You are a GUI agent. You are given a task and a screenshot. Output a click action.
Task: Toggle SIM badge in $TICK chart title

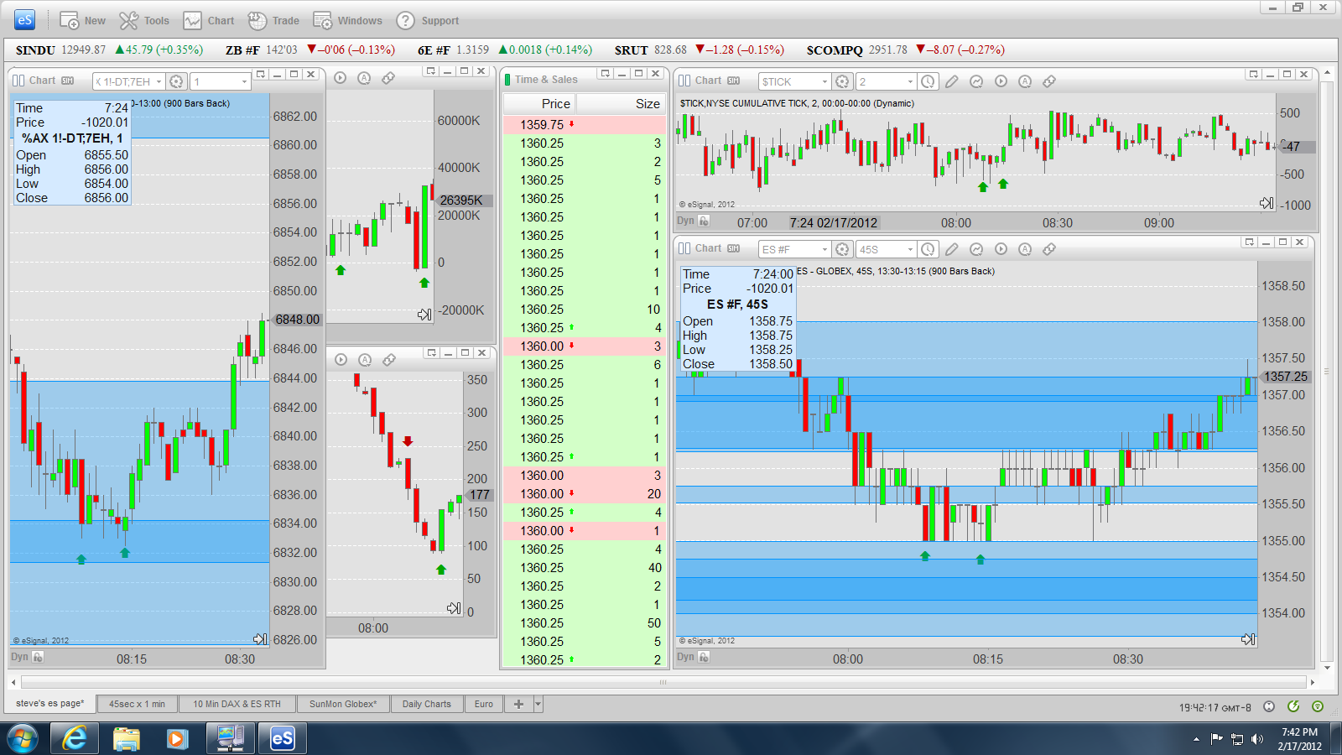coord(734,81)
